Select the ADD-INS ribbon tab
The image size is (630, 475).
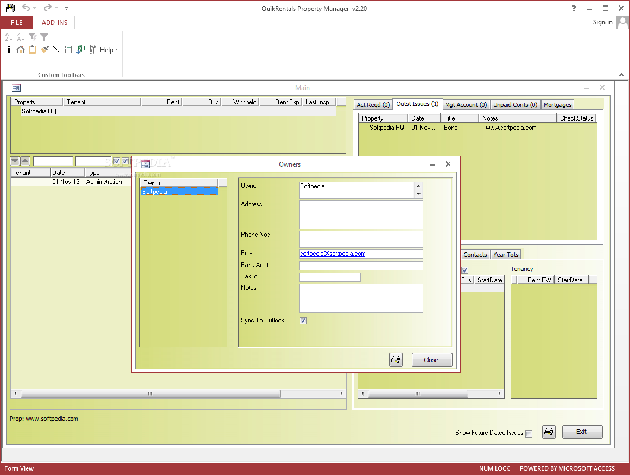[55, 22]
